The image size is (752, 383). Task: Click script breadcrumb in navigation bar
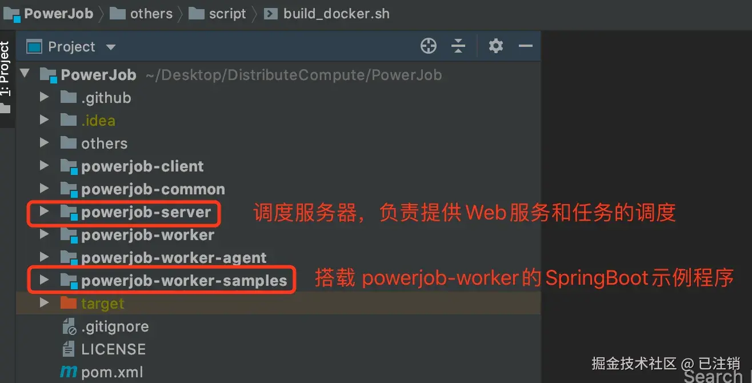click(x=227, y=14)
